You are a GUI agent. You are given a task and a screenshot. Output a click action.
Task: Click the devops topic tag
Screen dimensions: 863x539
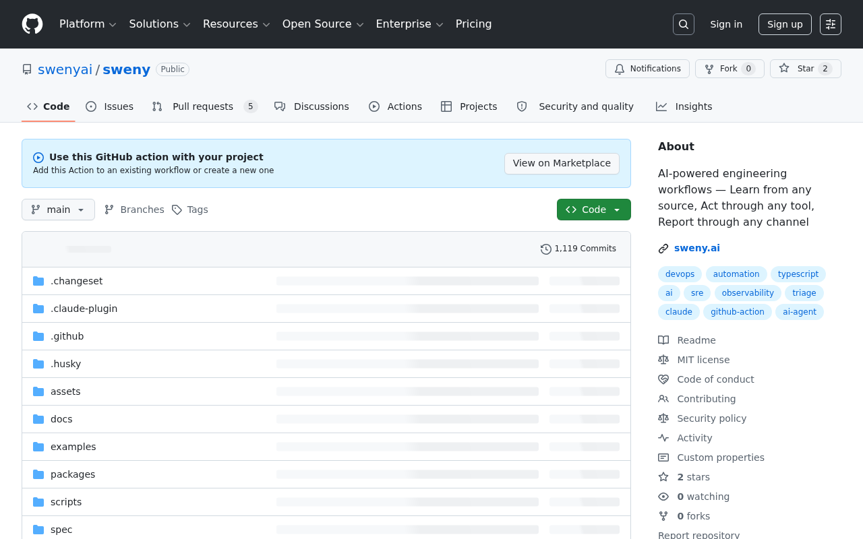(680, 274)
